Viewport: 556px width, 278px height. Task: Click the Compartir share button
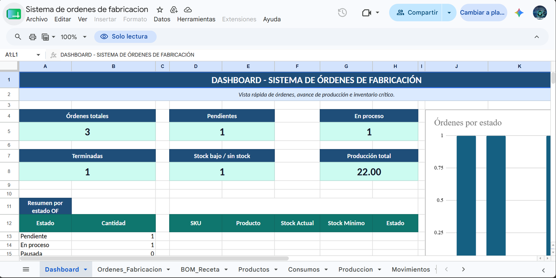416,13
